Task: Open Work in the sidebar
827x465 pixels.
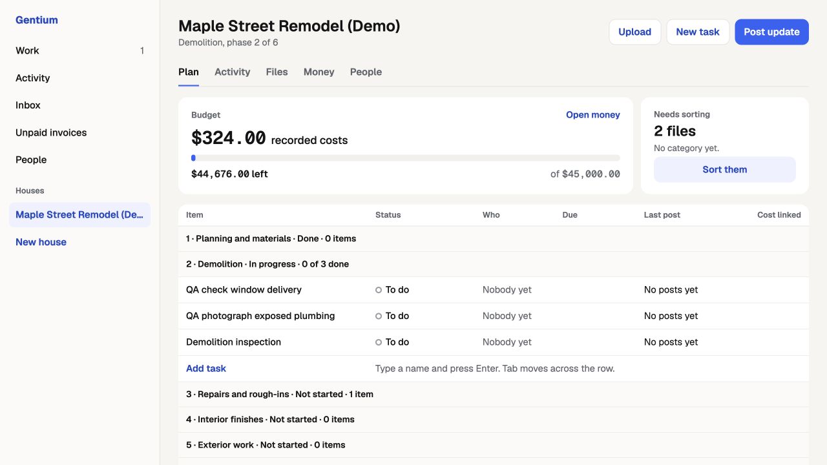Action: (x=79, y=50)
